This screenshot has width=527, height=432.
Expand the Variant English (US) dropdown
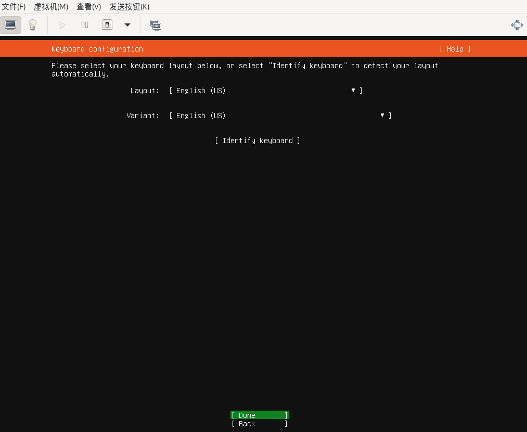tap(280, 116)
